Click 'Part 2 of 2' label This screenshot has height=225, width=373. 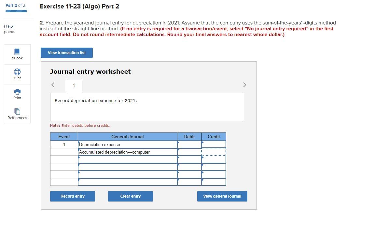click(x=16, y=6)
